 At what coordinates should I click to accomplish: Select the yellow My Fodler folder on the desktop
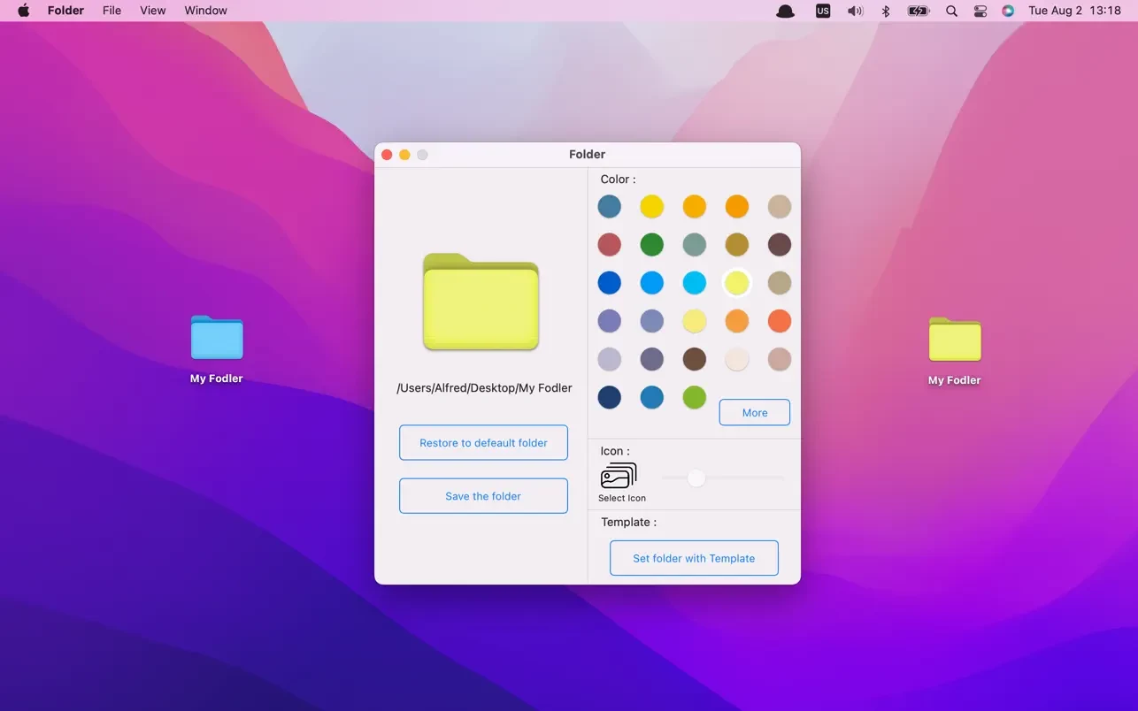[954, 339]
